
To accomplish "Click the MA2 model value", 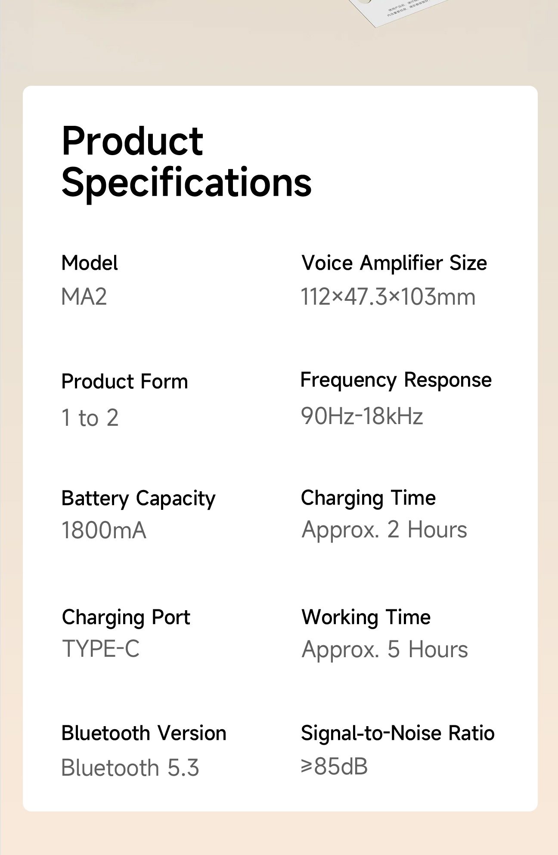I will (84, 297).
